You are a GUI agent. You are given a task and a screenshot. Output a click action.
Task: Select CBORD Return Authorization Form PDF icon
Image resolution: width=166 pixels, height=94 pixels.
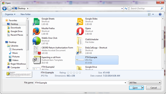37,51
